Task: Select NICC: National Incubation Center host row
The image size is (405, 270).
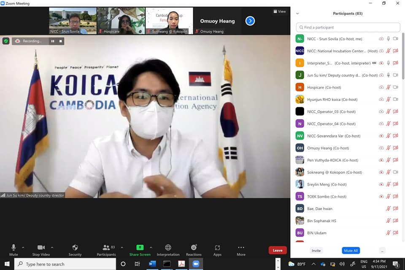Action: (x=348, y=51)
